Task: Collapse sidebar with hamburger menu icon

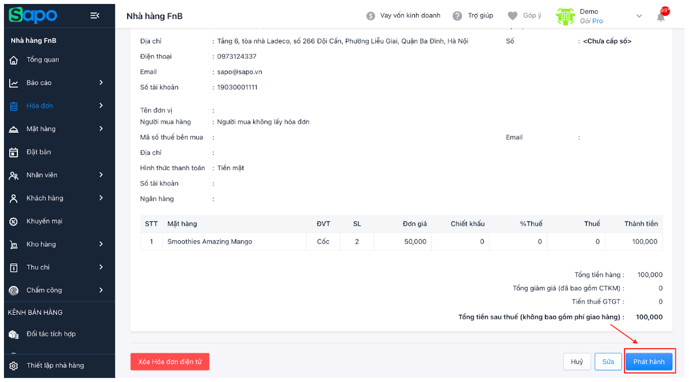Action: point(95,16)
